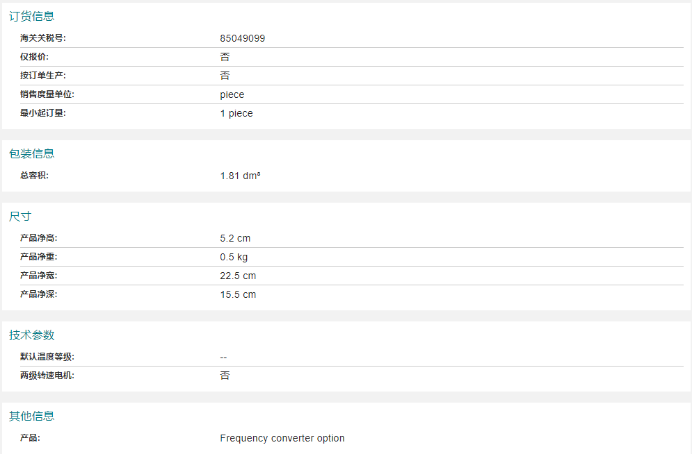Image resolution: width=692 pixels, height=454 pixels.
Task: Click the 产品净重 value 0.5 kg
Action: coord(234,257)
